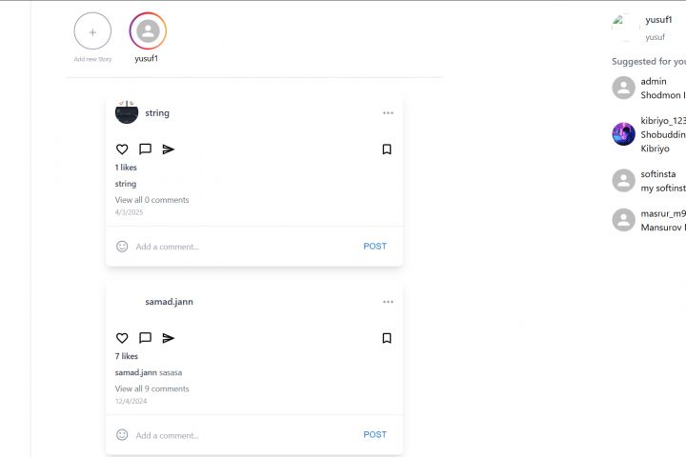Save the samad.jann post with bookmark icon
This screenshot has width=686, height=457.
[387, 338]
